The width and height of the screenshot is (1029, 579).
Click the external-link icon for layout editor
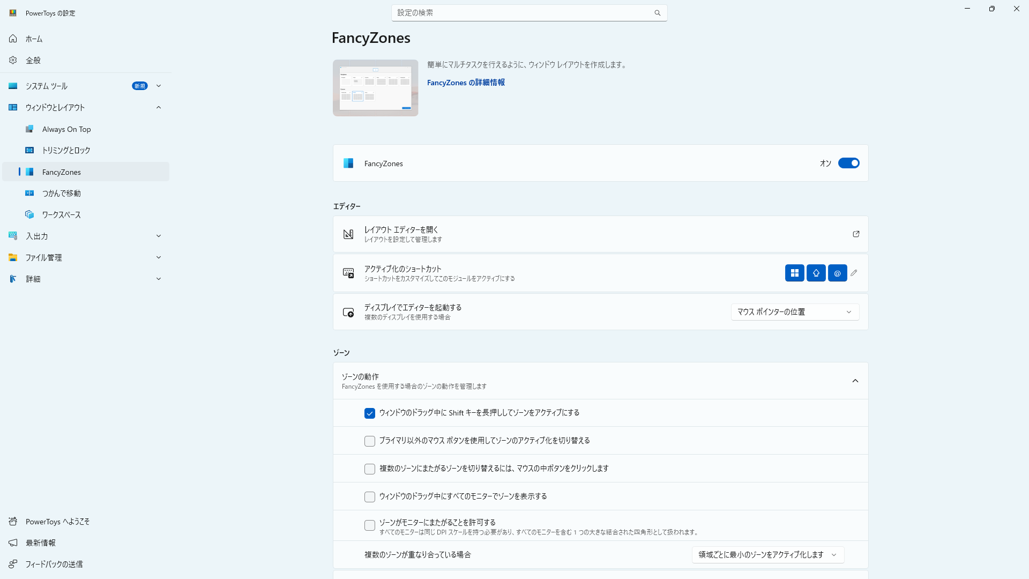point(856,234)
